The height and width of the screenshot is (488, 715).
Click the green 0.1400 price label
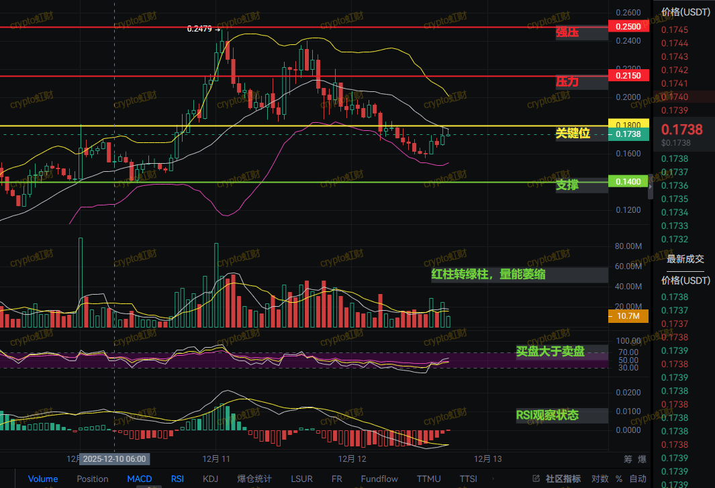628,181
